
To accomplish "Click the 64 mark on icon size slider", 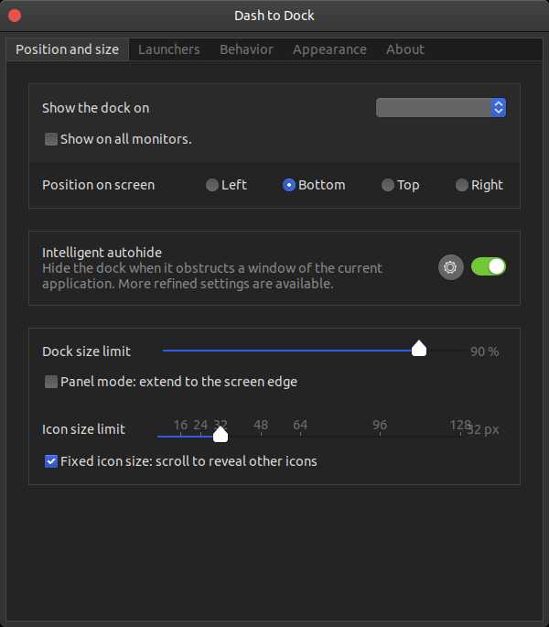I will tap(300, 436).
